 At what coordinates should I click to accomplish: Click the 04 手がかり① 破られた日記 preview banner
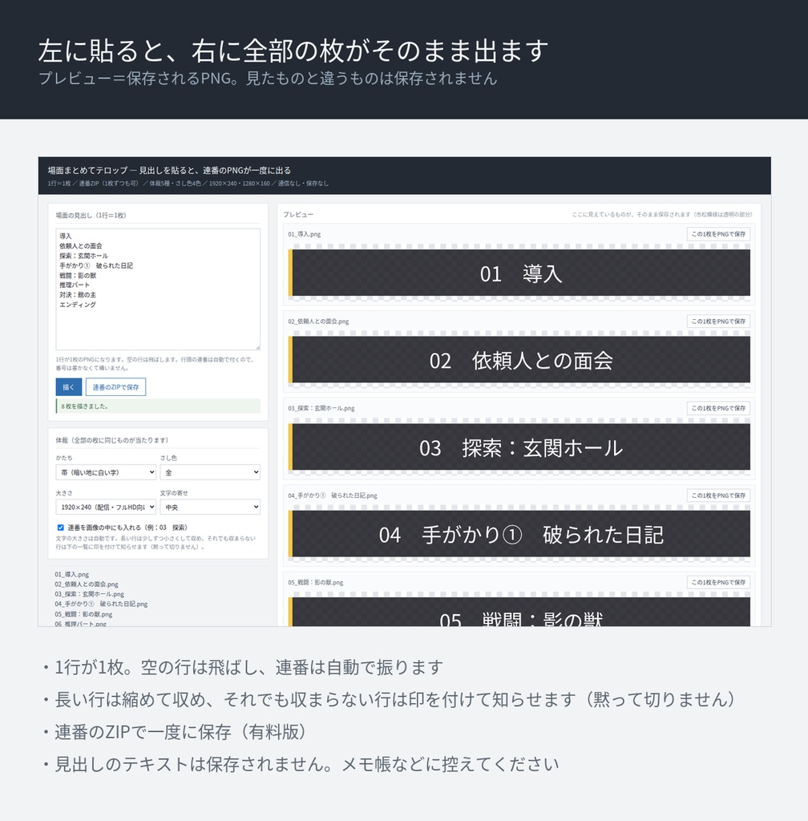click(x=519, y=534)
